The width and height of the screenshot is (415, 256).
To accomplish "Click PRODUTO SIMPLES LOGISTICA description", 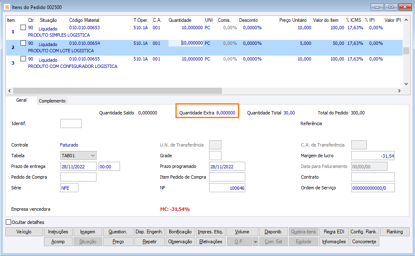I will click(59, 35).
